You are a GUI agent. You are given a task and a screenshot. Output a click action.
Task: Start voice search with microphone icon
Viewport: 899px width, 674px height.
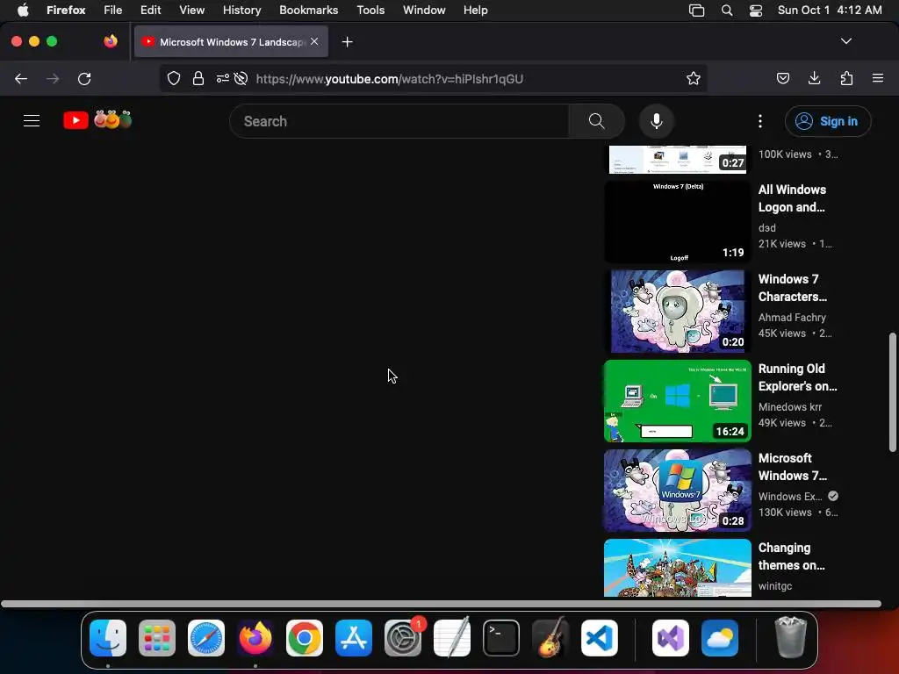click(x=657, y=121)
